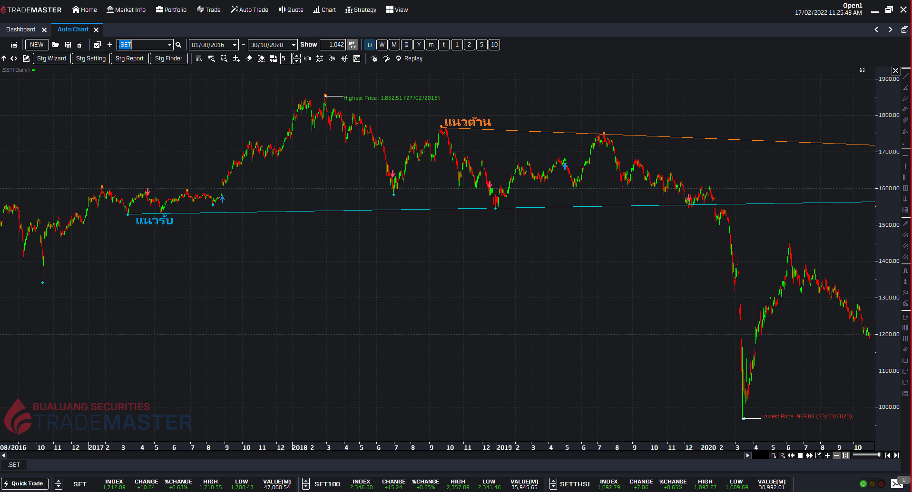Screen dimensions: 912x492
Task: Open the Home menu
Action: 84,10
